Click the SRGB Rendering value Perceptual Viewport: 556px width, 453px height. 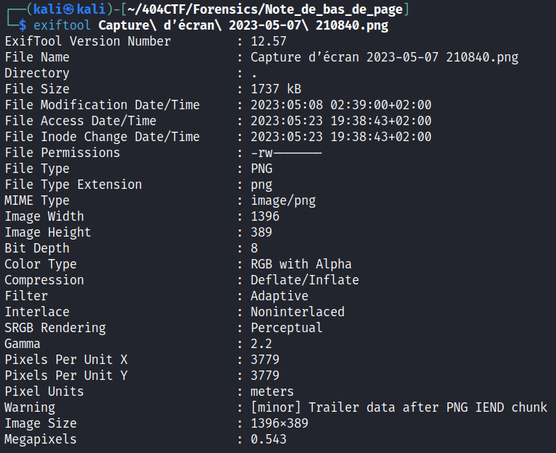click(x=287, y=328)
